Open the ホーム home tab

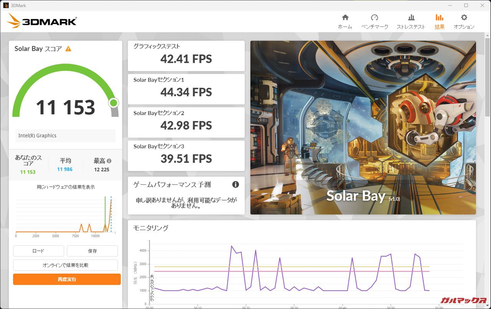345,22
